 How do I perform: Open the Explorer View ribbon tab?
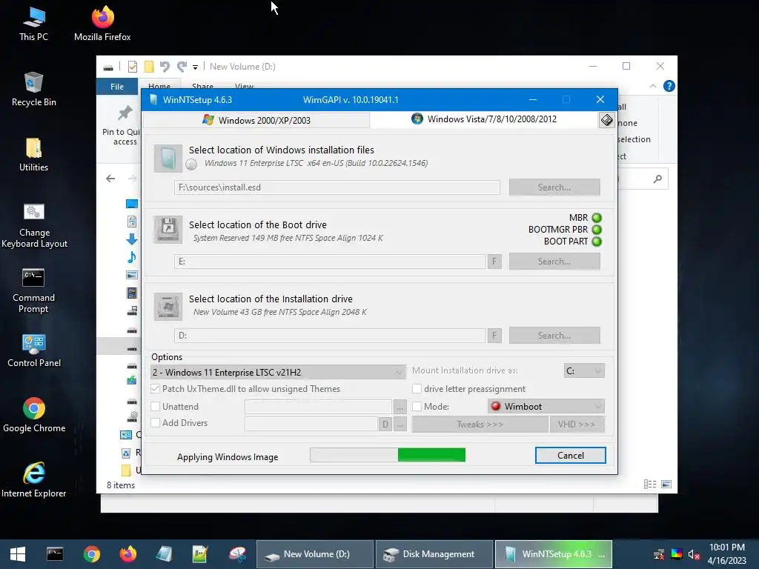pyautogui.click(x=244, y=86)
